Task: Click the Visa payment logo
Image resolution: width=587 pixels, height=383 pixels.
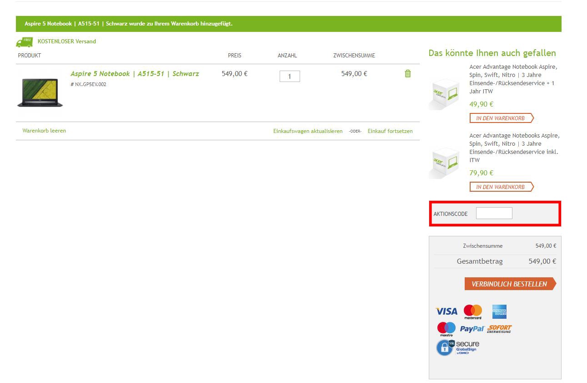Action: (447, 312)
